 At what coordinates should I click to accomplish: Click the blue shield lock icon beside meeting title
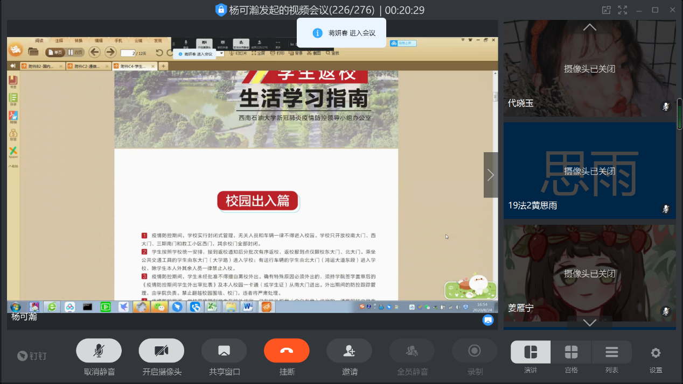pyautogui.click(x=221, y=10)
